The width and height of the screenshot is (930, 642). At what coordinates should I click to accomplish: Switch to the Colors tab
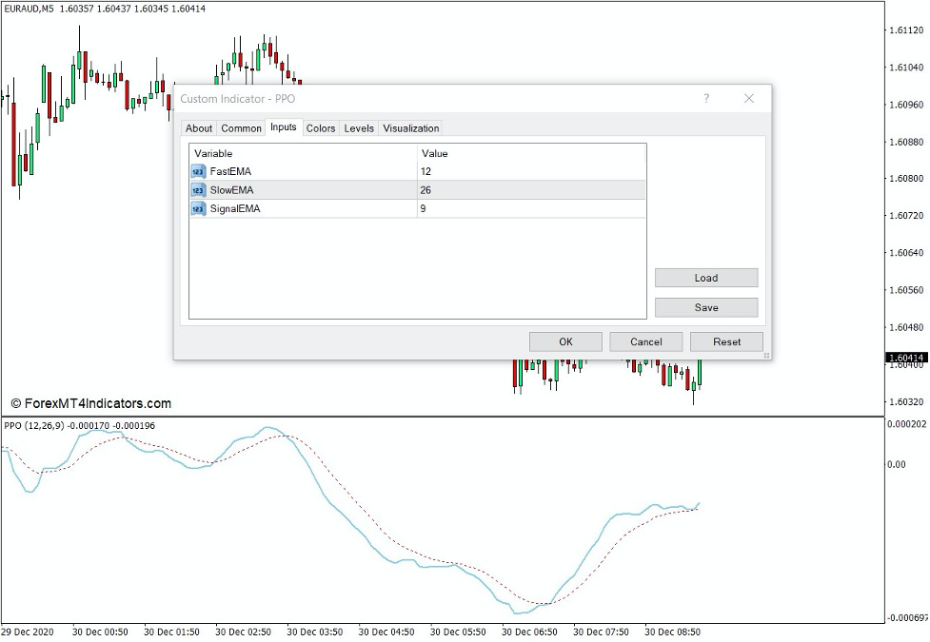tap(321, 127)
